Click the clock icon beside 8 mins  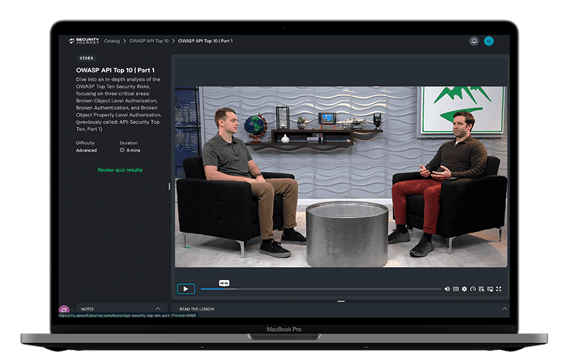click(122, 150)
